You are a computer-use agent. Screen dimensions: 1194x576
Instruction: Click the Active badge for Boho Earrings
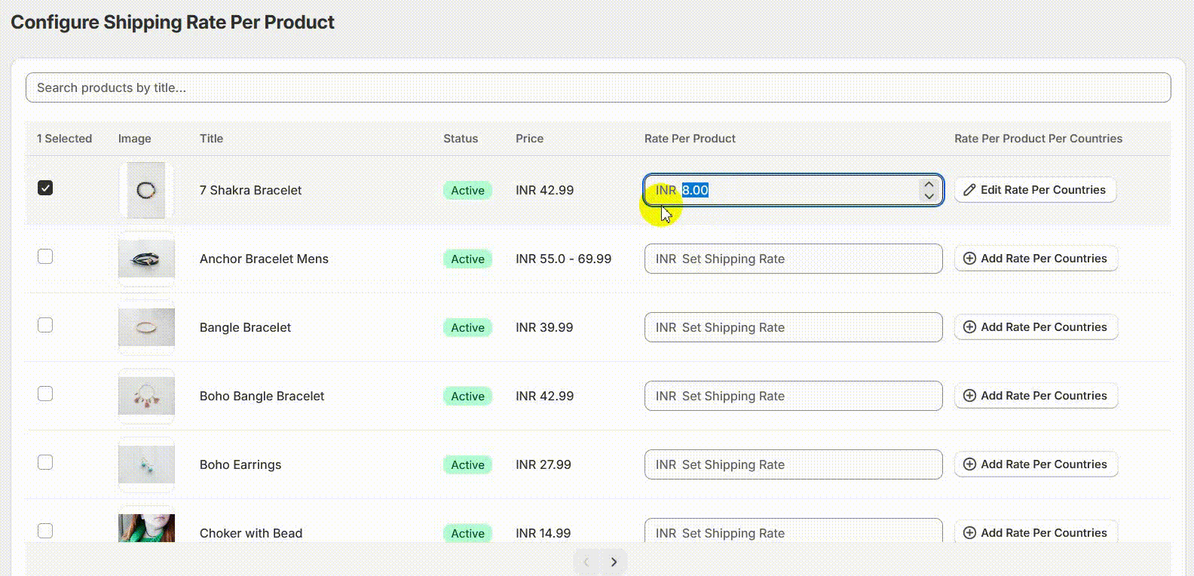pos(467,464)
